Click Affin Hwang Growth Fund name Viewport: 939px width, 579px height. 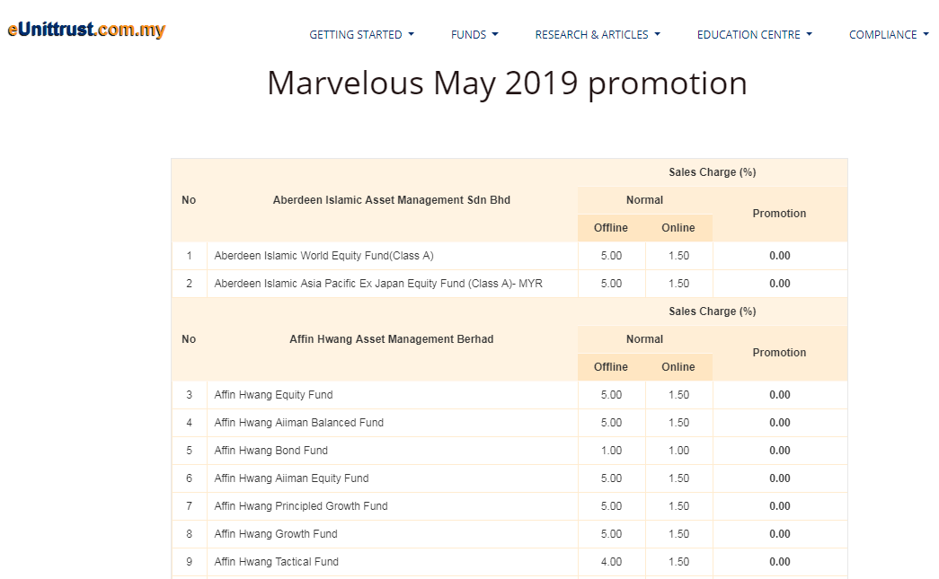click(x=276, y=533)
